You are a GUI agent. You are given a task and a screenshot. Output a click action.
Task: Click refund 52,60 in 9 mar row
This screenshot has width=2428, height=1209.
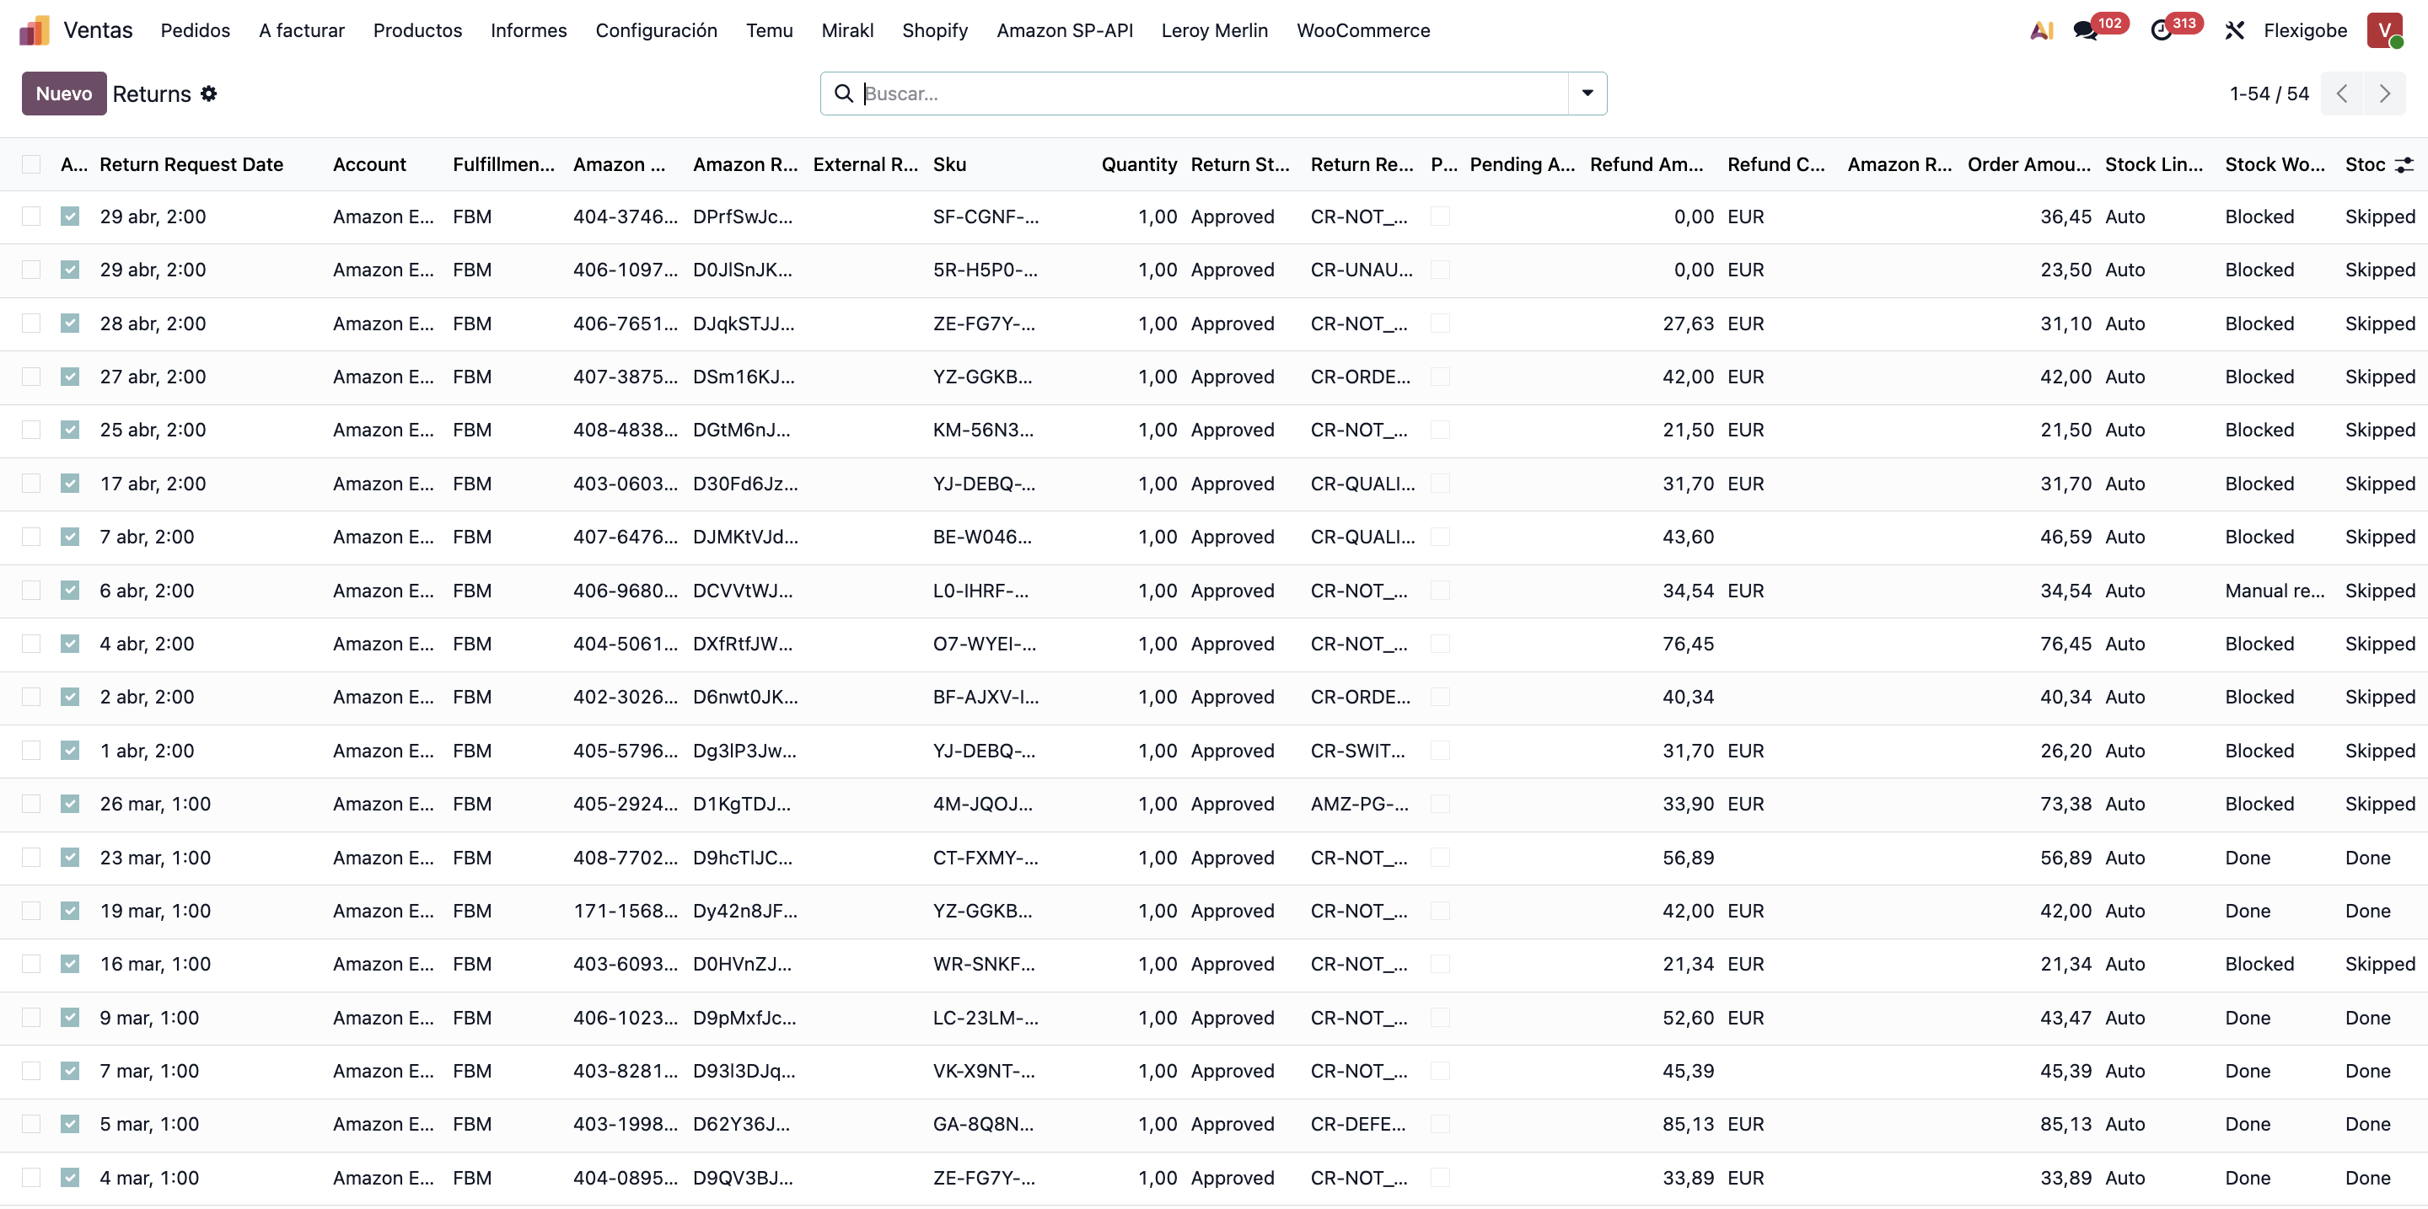tap(1688, 1017)
